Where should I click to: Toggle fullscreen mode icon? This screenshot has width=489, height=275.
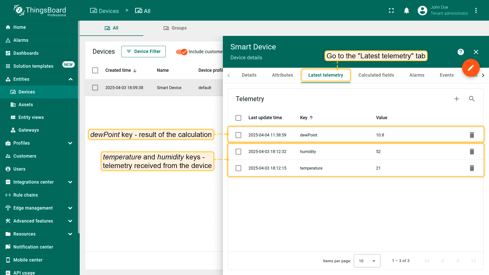click(x=391, y=10)
